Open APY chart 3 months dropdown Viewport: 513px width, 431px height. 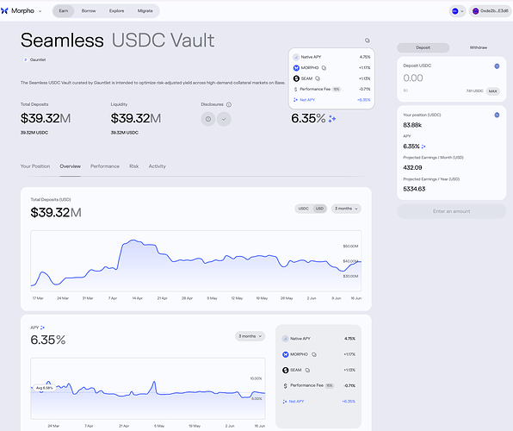point(250,336)
